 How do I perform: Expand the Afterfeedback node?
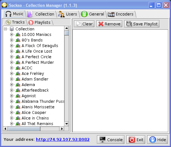point(11,90)
